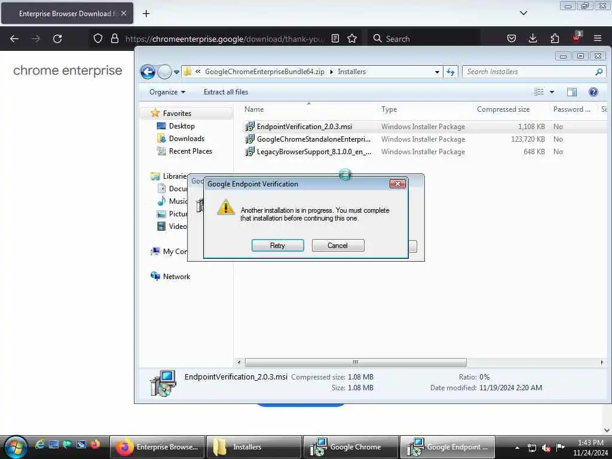612x459 pixels.
Task: Open Firefox hamburger application menu
Action: pos(598,38)
